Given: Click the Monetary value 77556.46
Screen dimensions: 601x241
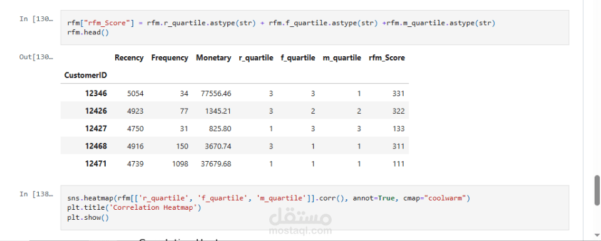Looking at the screenshot, I should (x=216, y=93).
